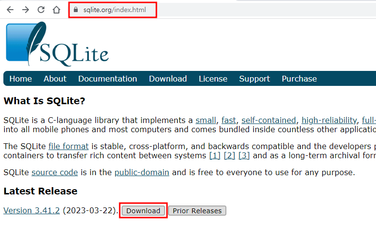Open the Support navigation item

(254, 79)
